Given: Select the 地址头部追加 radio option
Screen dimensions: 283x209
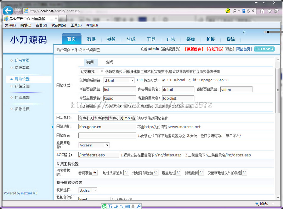Looking at the screenshot, I should pos(126,173).
